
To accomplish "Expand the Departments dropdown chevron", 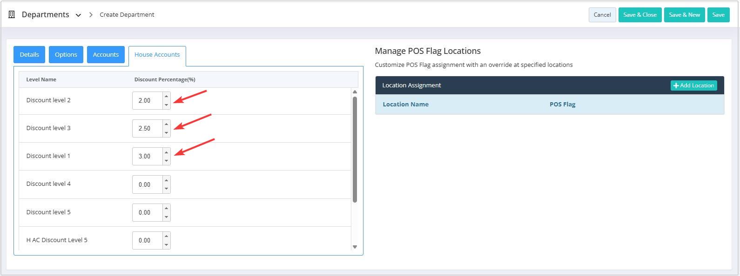I will coord(79,15).
